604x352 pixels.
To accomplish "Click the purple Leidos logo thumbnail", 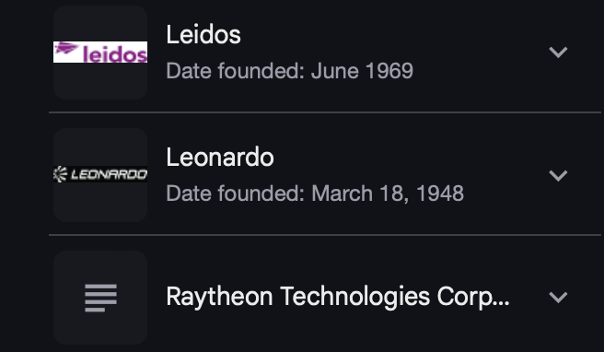I will coord(100,52).
